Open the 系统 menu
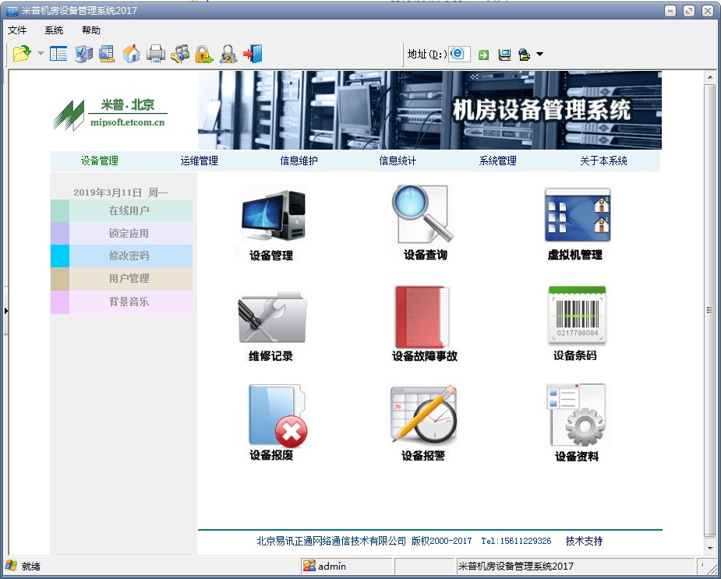Screen dimensions: 721x579 [54, 30]
